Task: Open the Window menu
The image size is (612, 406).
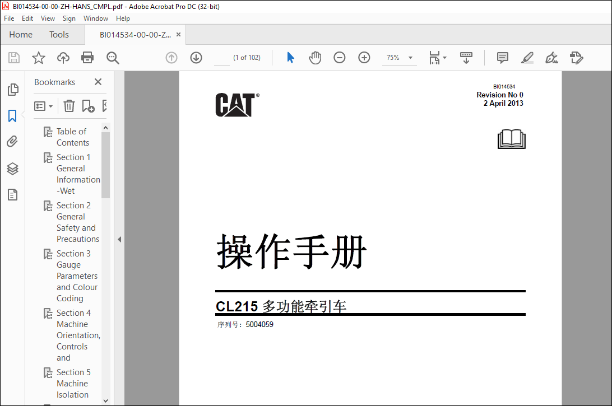Action: (x=96, y=18)
